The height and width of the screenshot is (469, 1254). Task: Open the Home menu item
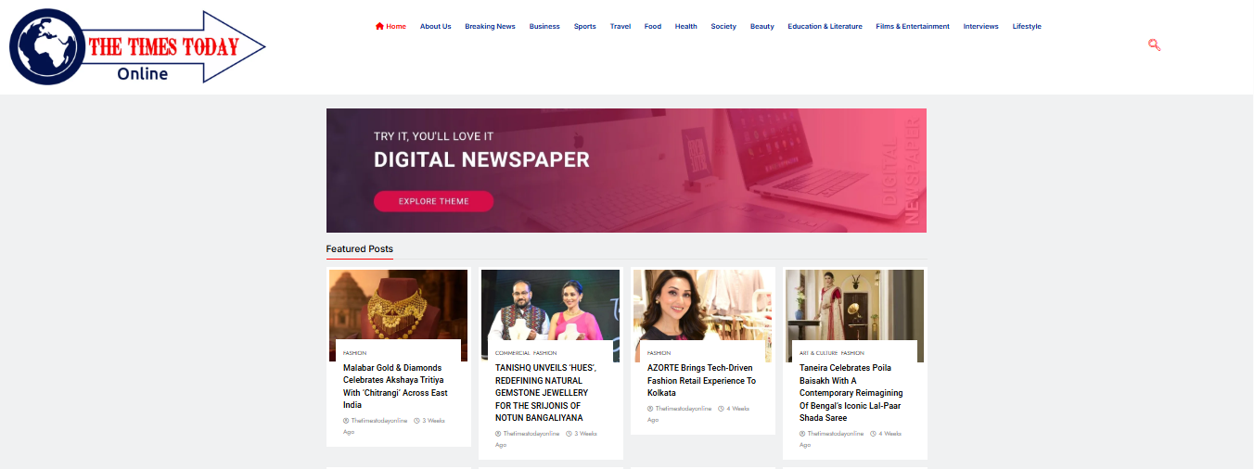[x=390, y=26]
